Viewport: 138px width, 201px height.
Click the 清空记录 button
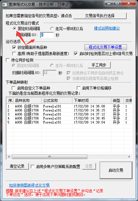(17, 166)
